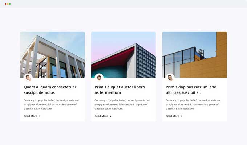Click the author avatar on the middle card
247x145 pixels.
99,78
